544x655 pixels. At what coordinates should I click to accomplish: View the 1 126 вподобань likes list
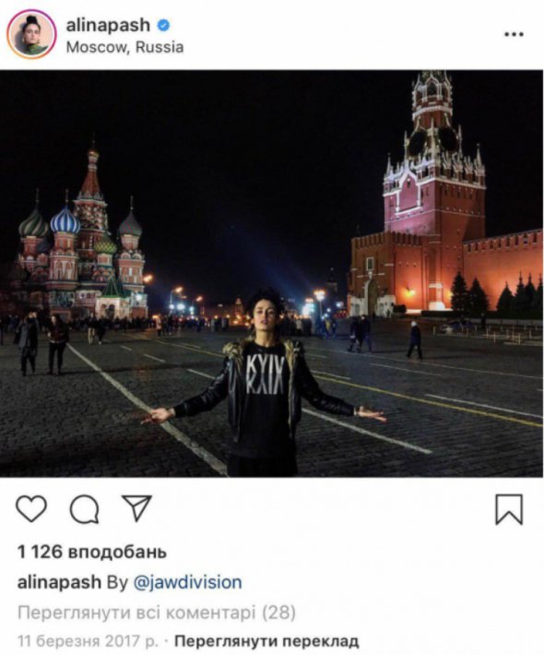tap(92, 553)
